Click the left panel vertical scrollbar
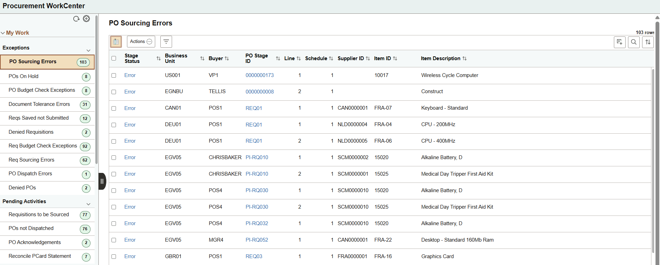Viewport: 660px width, 265px height. point(97,89)
